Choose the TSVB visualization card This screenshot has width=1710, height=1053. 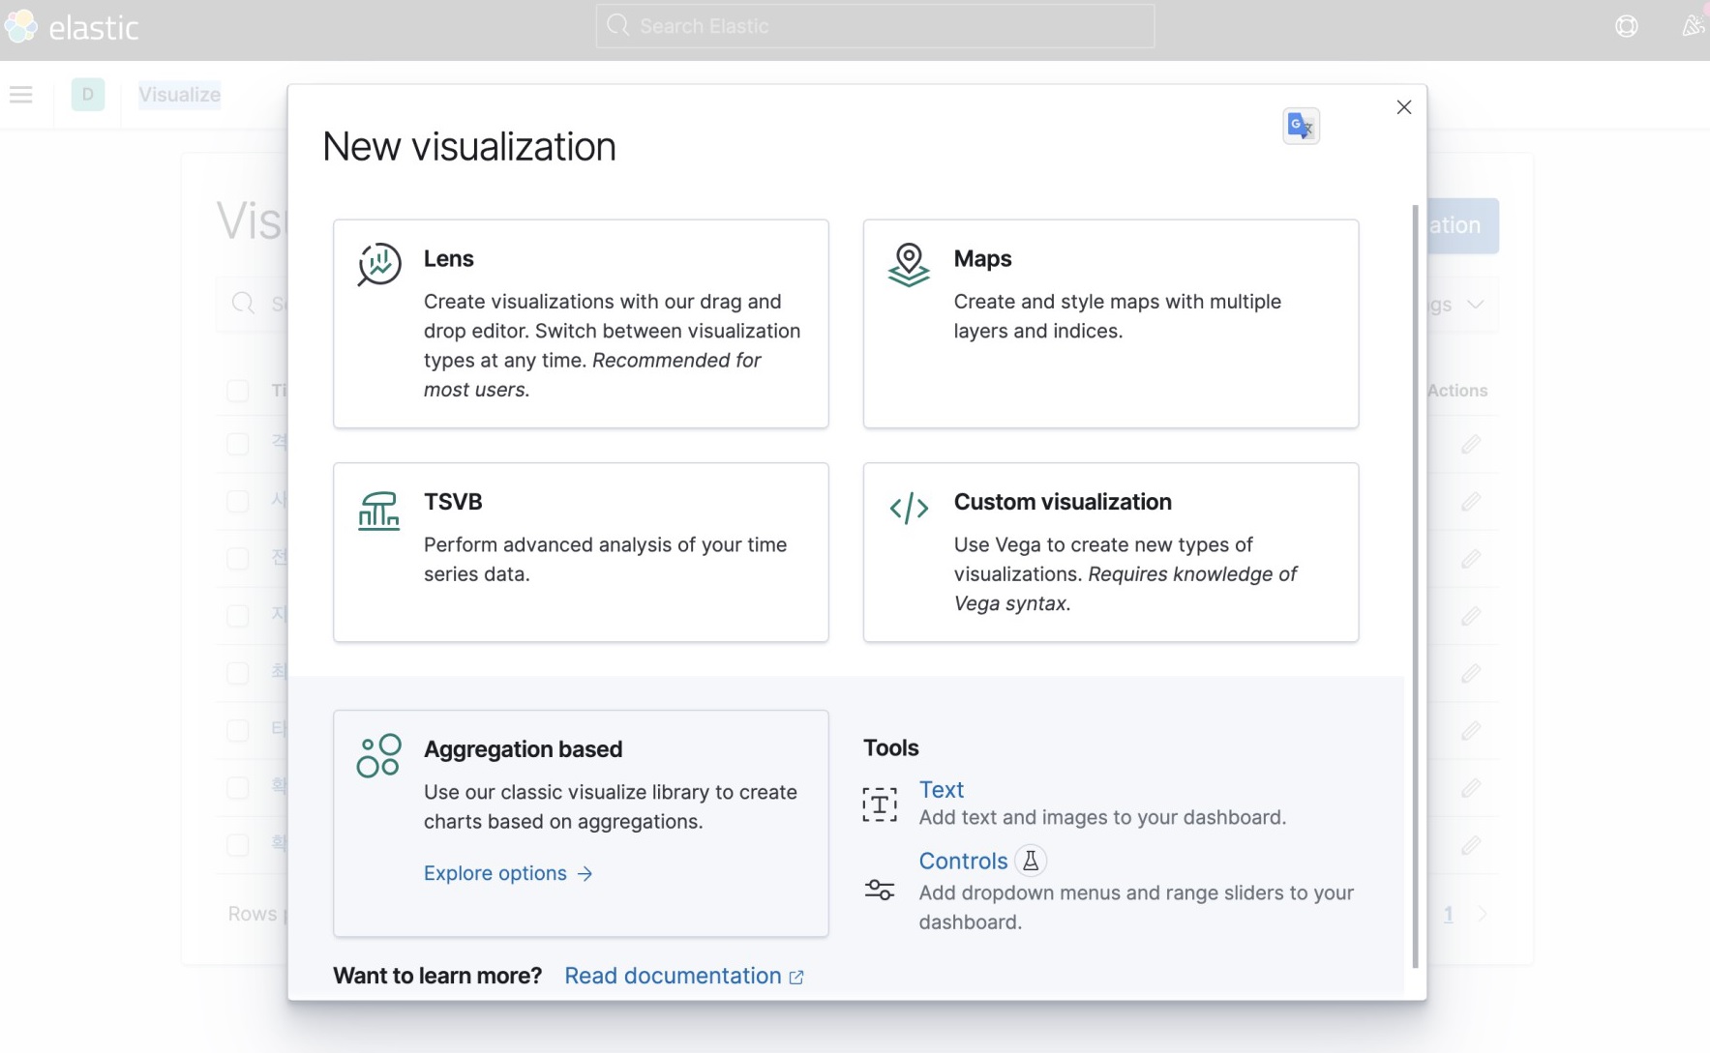[x=581, y=552]
